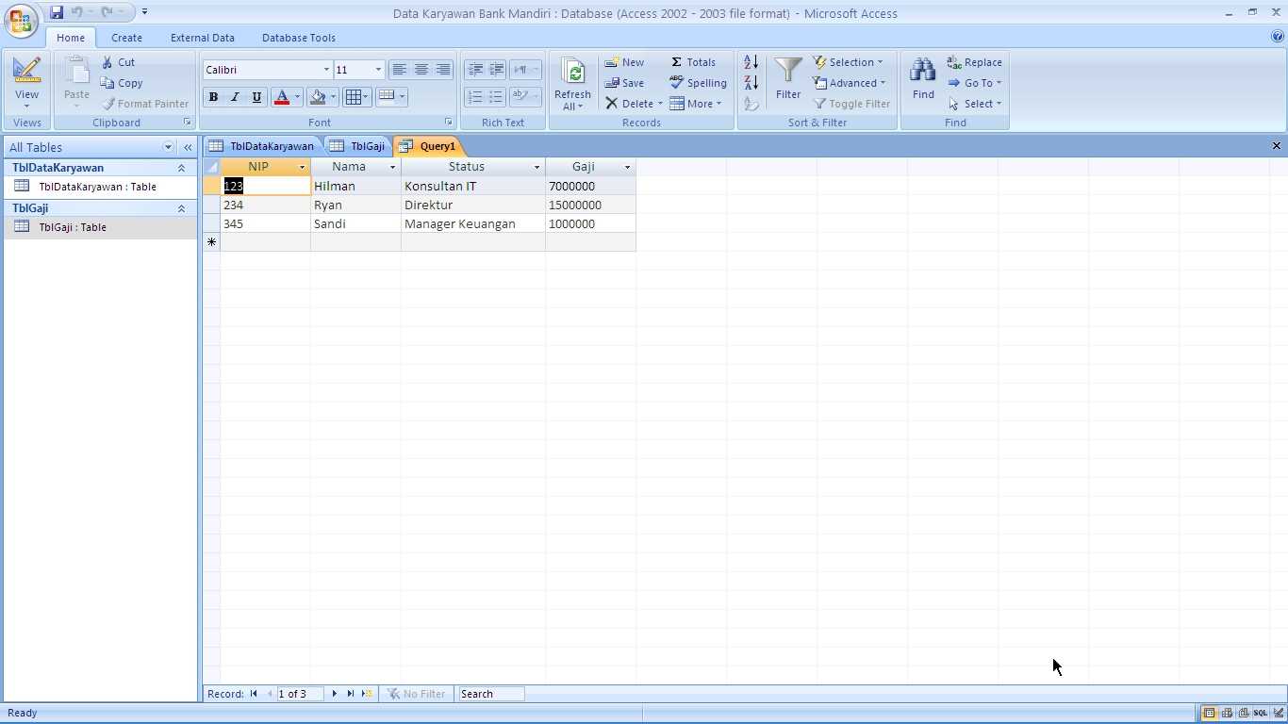The height and width of the screenshot is (724, 1288).
Task: Click the New record button
Action: point(625,62)
